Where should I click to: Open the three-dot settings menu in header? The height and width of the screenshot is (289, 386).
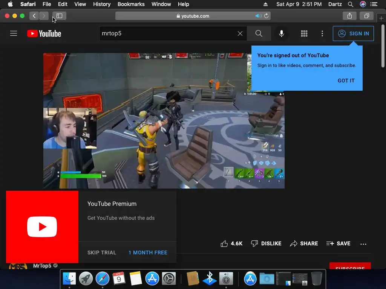[322, 33]
